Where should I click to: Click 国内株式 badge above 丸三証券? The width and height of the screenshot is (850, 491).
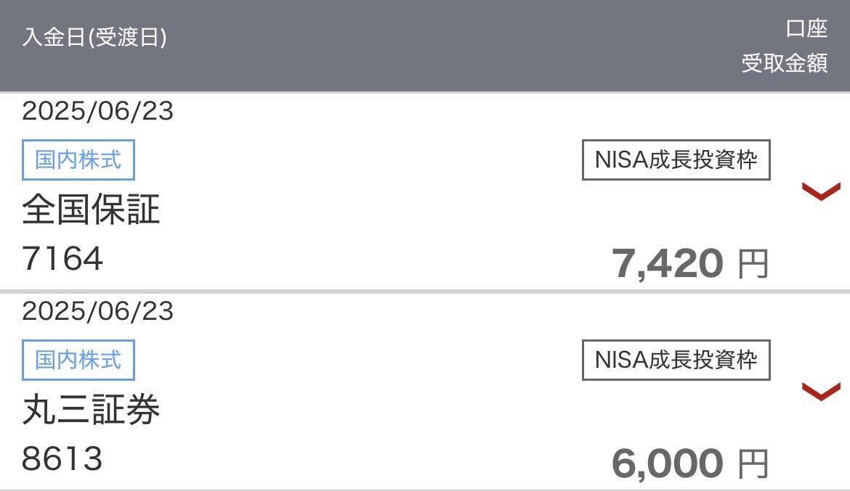pyautogui.click(x=78, y=360)
